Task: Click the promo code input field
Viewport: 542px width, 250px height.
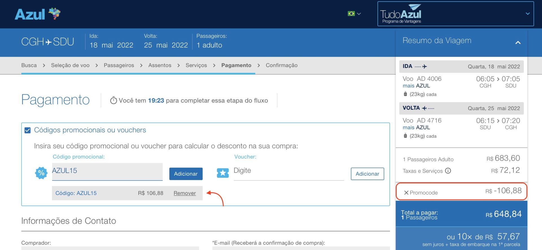Action: pyautogui.click(x=107, y=171)
